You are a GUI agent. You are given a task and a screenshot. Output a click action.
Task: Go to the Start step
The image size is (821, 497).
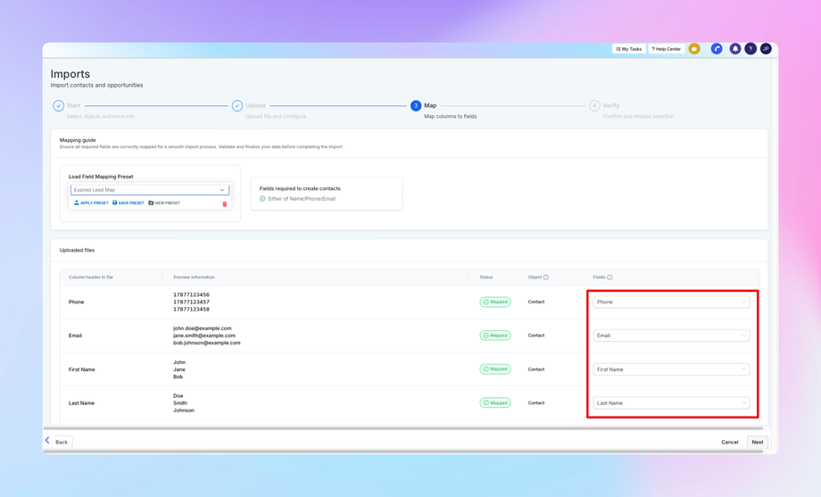coord(59,106)
